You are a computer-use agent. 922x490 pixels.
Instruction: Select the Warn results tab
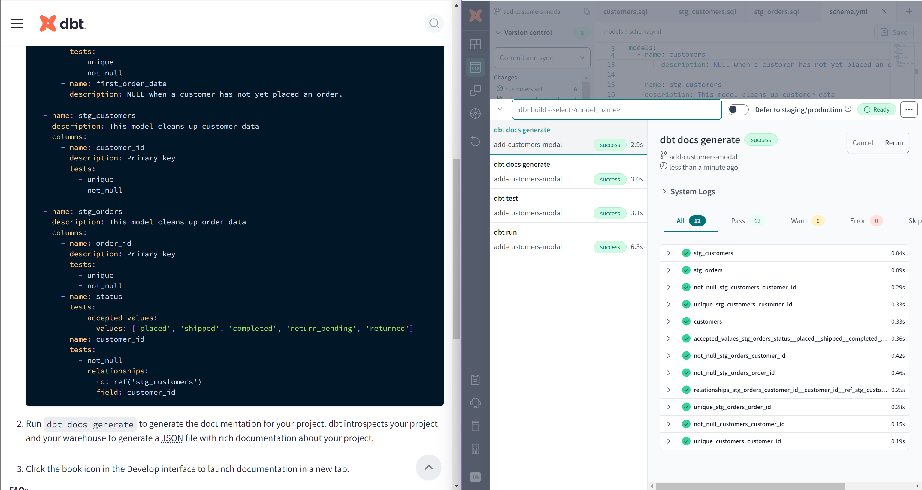click(807, 221)
